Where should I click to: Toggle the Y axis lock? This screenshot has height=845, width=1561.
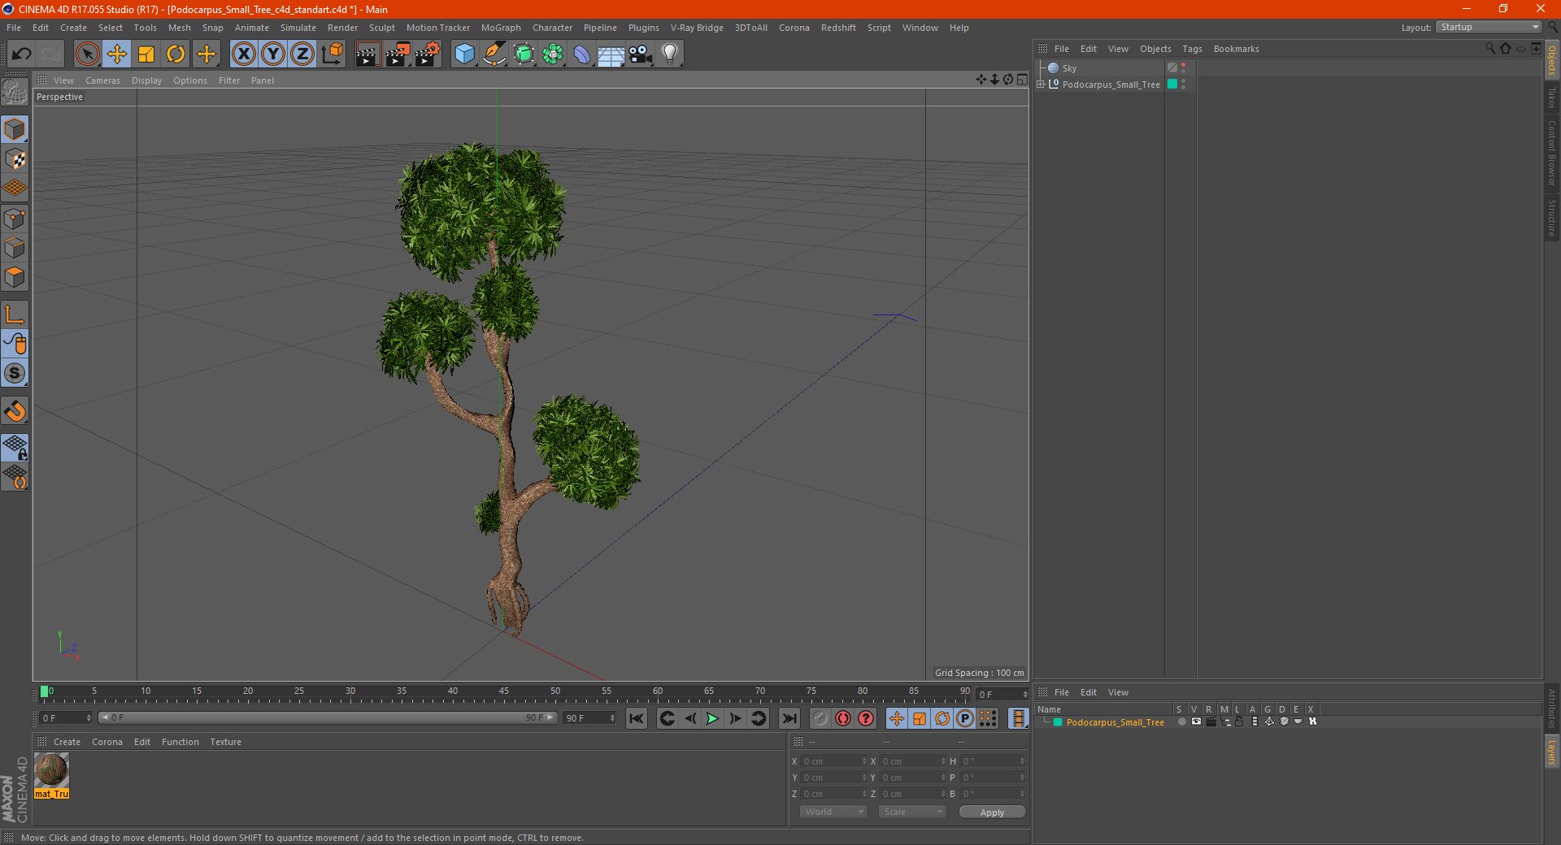[x=273, y=54]
